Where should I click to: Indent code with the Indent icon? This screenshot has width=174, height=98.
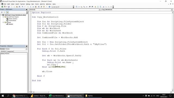90,7
